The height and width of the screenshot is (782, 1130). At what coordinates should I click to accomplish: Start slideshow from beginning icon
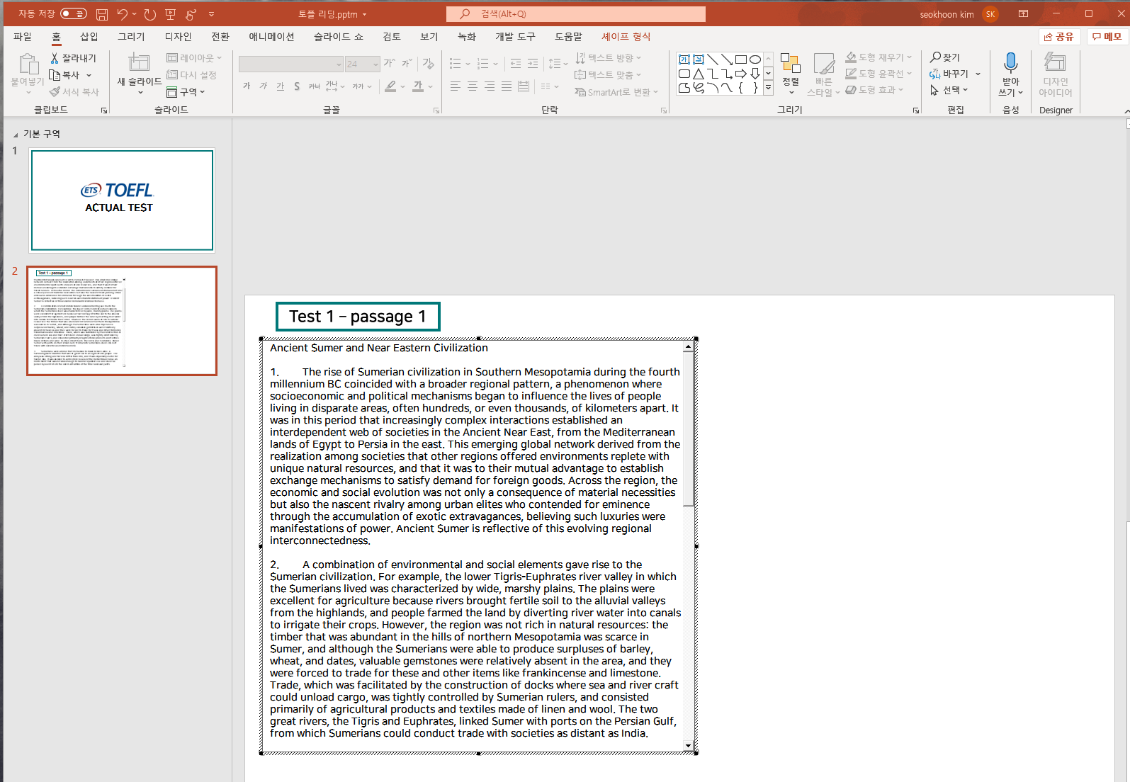(170, 14)
